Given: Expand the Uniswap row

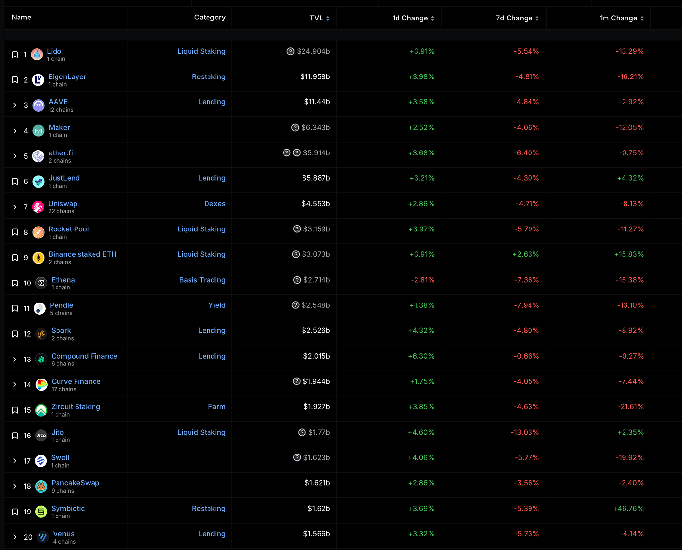Looking at the screenshot, I should click(15, 207).
